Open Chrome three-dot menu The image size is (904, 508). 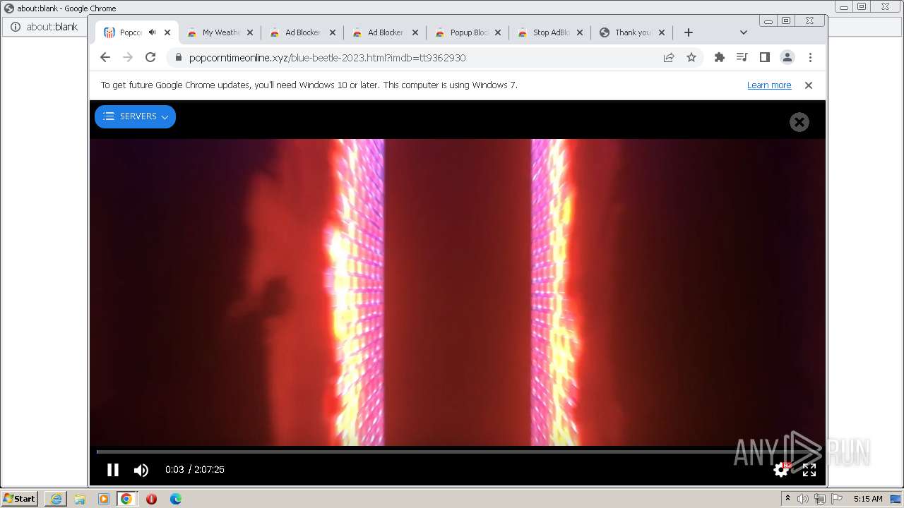[x=810, y=58]
